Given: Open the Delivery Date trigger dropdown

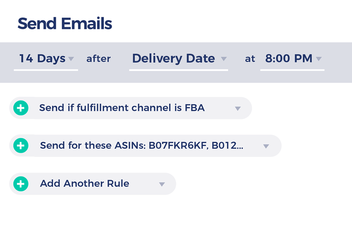Looking at the screenshot, I should (173, 59).
